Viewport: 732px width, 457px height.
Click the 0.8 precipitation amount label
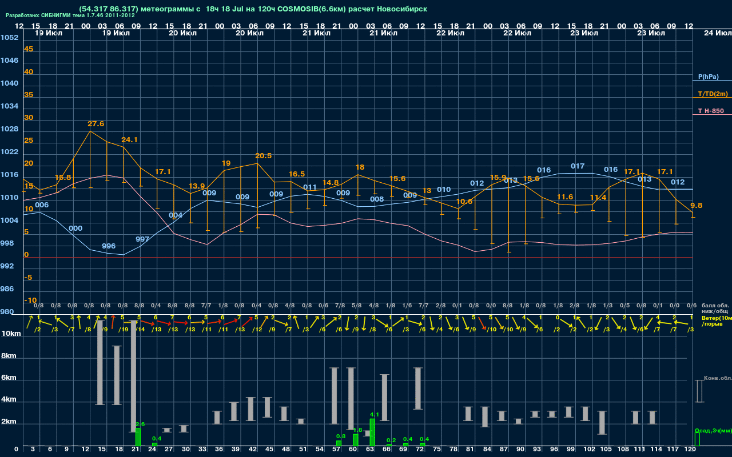click(x=341, y=436)
